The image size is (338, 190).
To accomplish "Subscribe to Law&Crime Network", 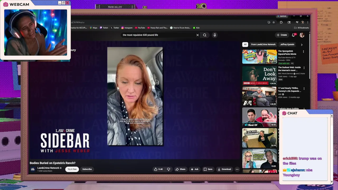I will (x=87, y=169).
